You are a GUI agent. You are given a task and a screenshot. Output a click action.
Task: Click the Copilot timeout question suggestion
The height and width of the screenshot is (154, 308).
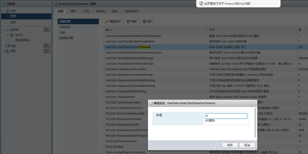pos(238,4)
